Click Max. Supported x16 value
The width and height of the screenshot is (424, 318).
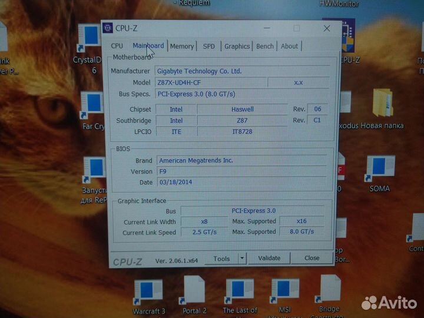pos(302,221)
